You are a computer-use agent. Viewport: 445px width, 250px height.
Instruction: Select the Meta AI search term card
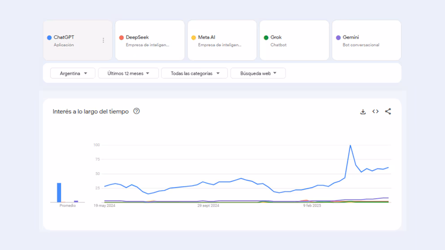[x=222, y=40]
